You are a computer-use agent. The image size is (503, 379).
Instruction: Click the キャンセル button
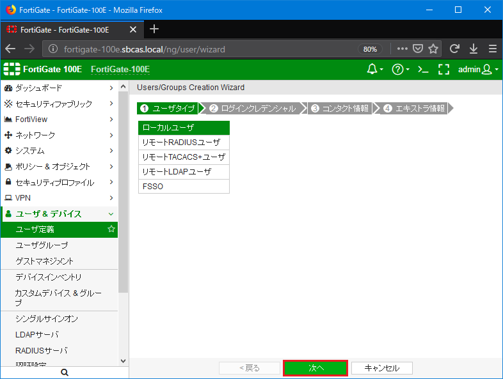pos(382,368)
